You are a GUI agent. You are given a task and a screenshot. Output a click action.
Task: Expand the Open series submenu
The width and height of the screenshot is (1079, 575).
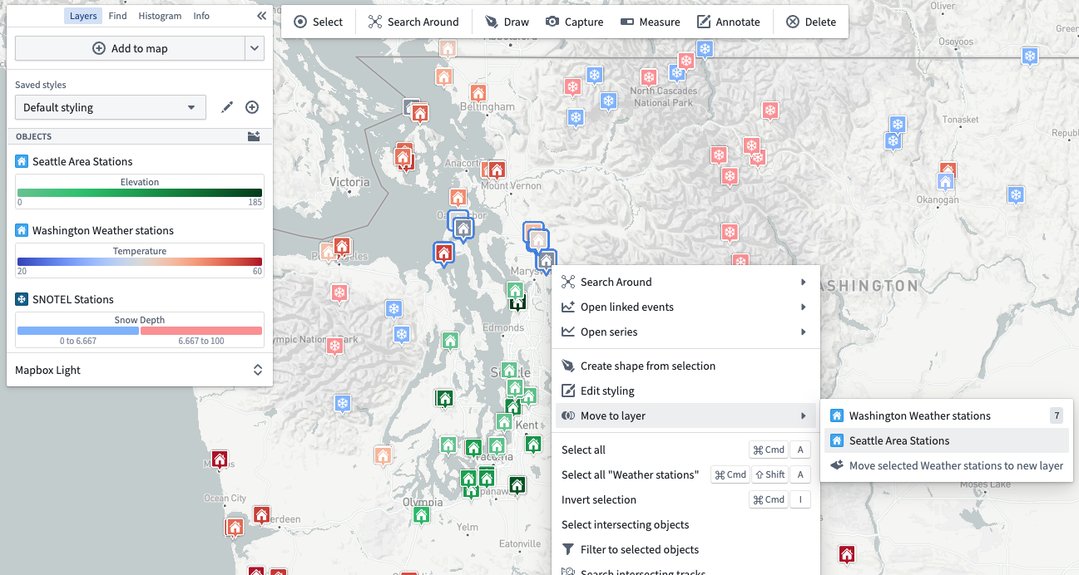686,332
